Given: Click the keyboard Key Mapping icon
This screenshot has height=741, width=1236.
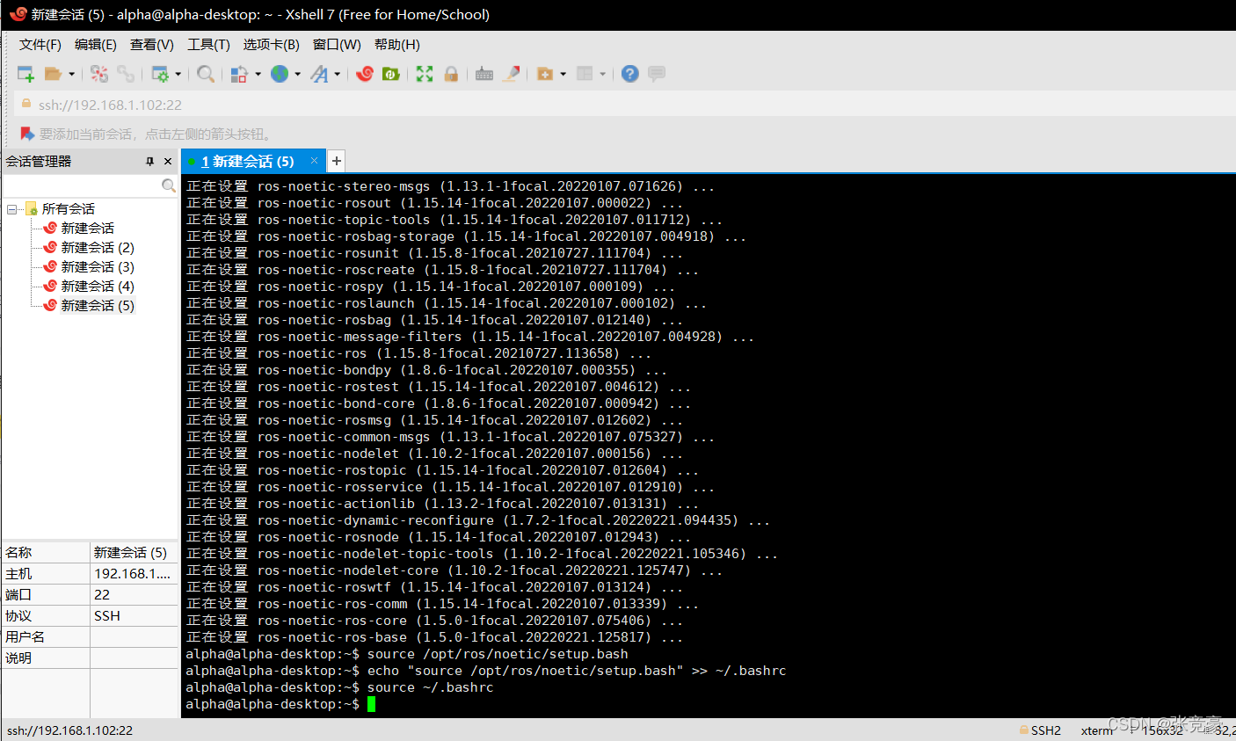Looking at the screenshot, I should 484,74.
